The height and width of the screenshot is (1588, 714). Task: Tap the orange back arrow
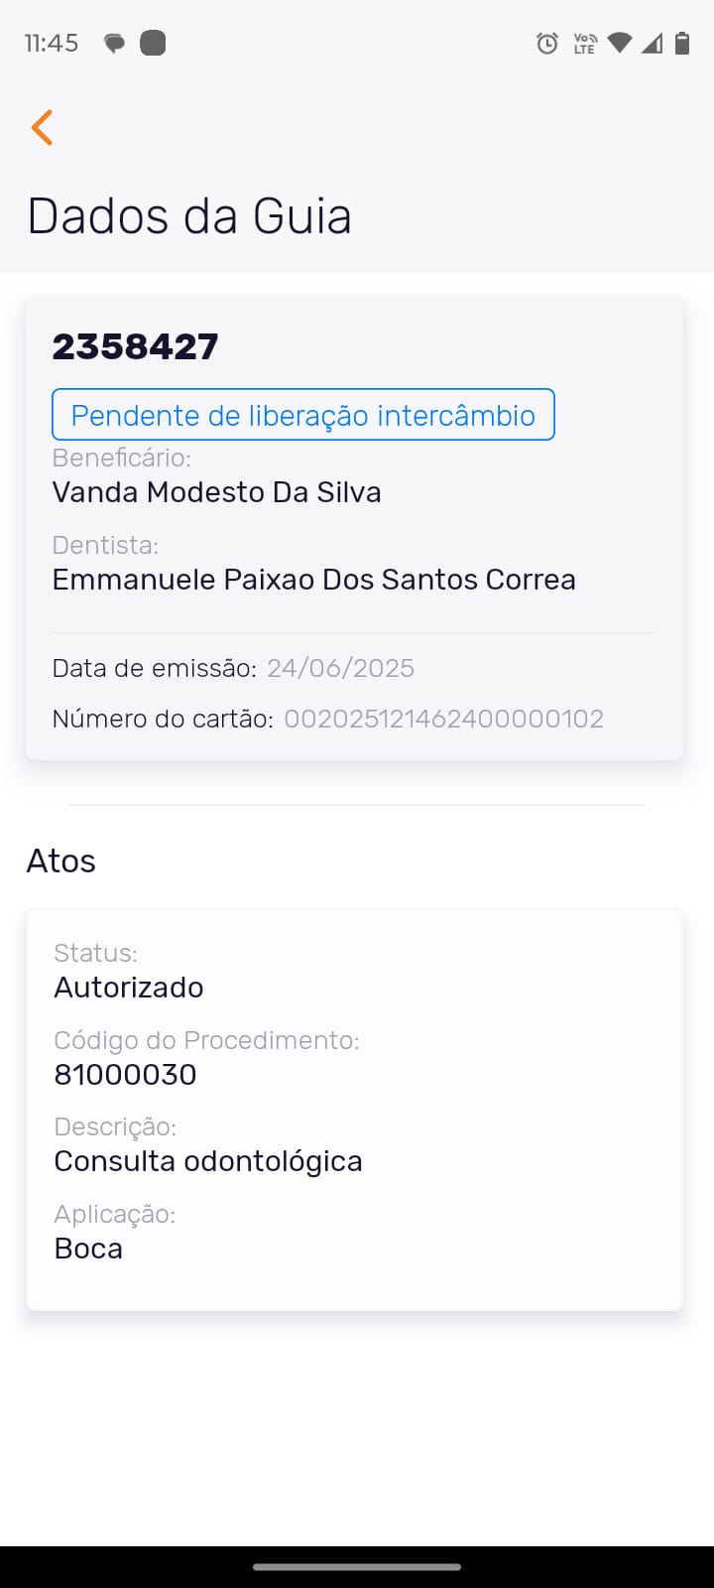click(42, 127)
